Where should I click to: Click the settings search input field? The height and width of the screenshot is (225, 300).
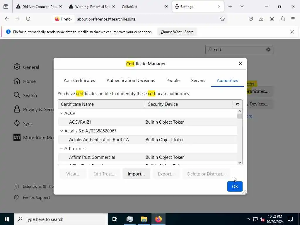pyautogui.click(x=239, y=50)
